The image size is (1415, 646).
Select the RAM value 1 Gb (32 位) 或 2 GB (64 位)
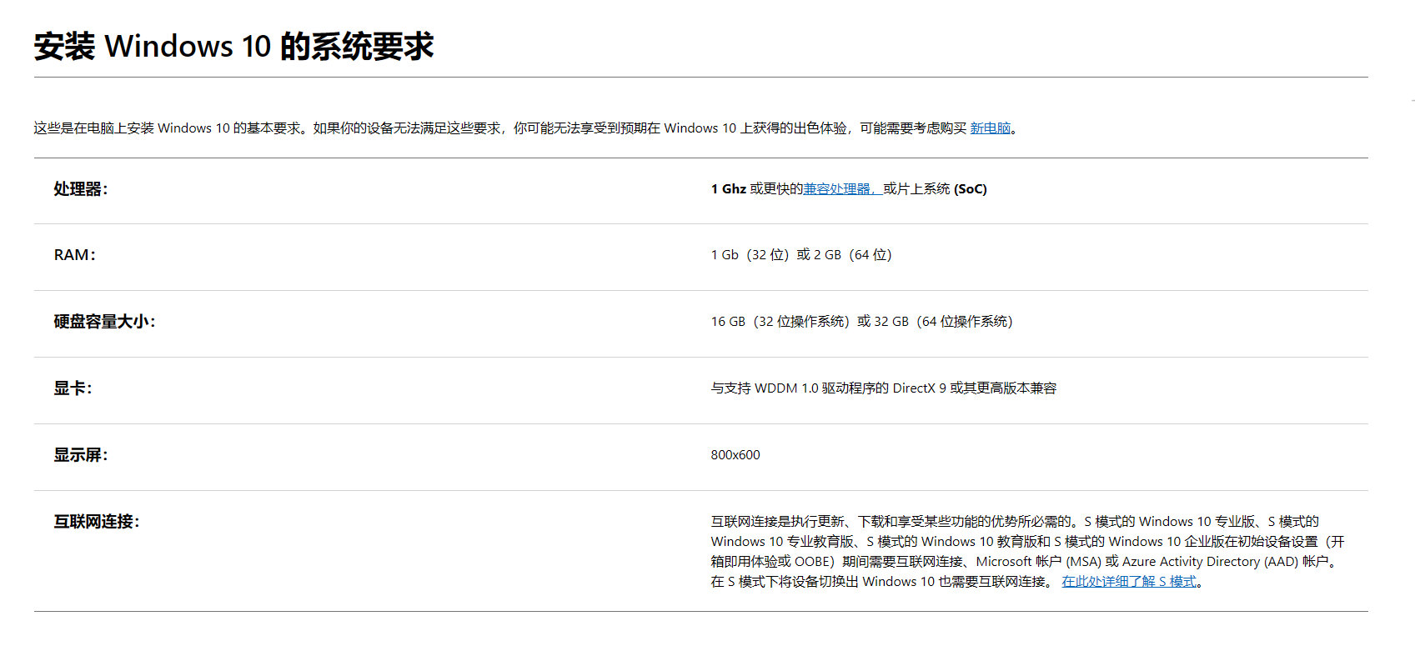(801, 255)
